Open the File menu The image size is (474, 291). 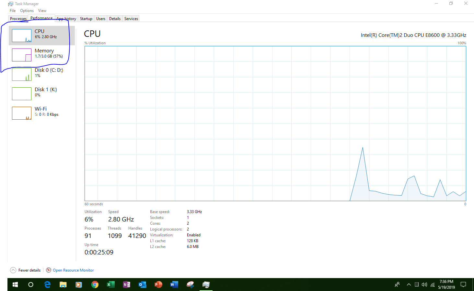pyautogui.click(x=13, y=11)
